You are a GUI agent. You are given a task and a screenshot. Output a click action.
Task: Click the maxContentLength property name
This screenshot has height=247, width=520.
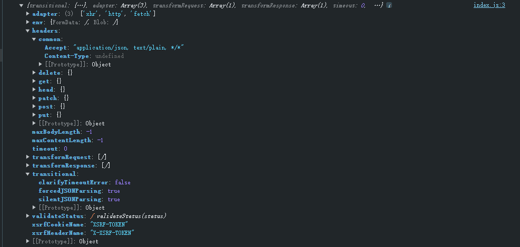pyautogui.click(x=61, y=140)
